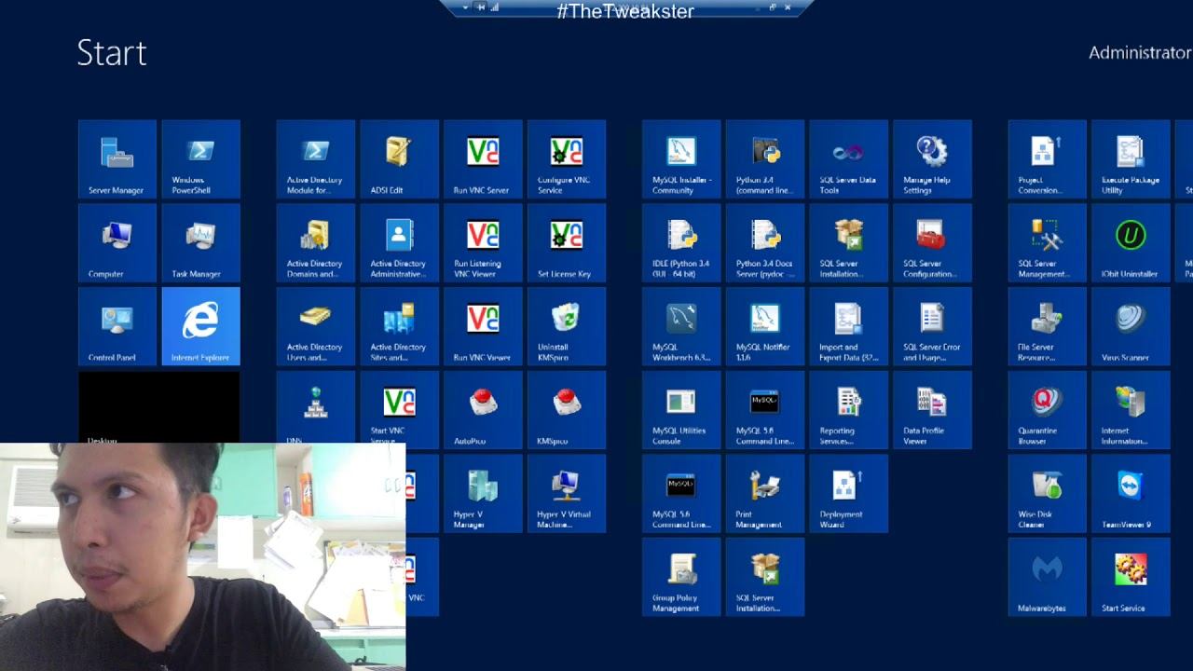The height and width of the screenshot is (671, 1193).
Task: Open Project Conversion tile
Action: [1048, 159]
